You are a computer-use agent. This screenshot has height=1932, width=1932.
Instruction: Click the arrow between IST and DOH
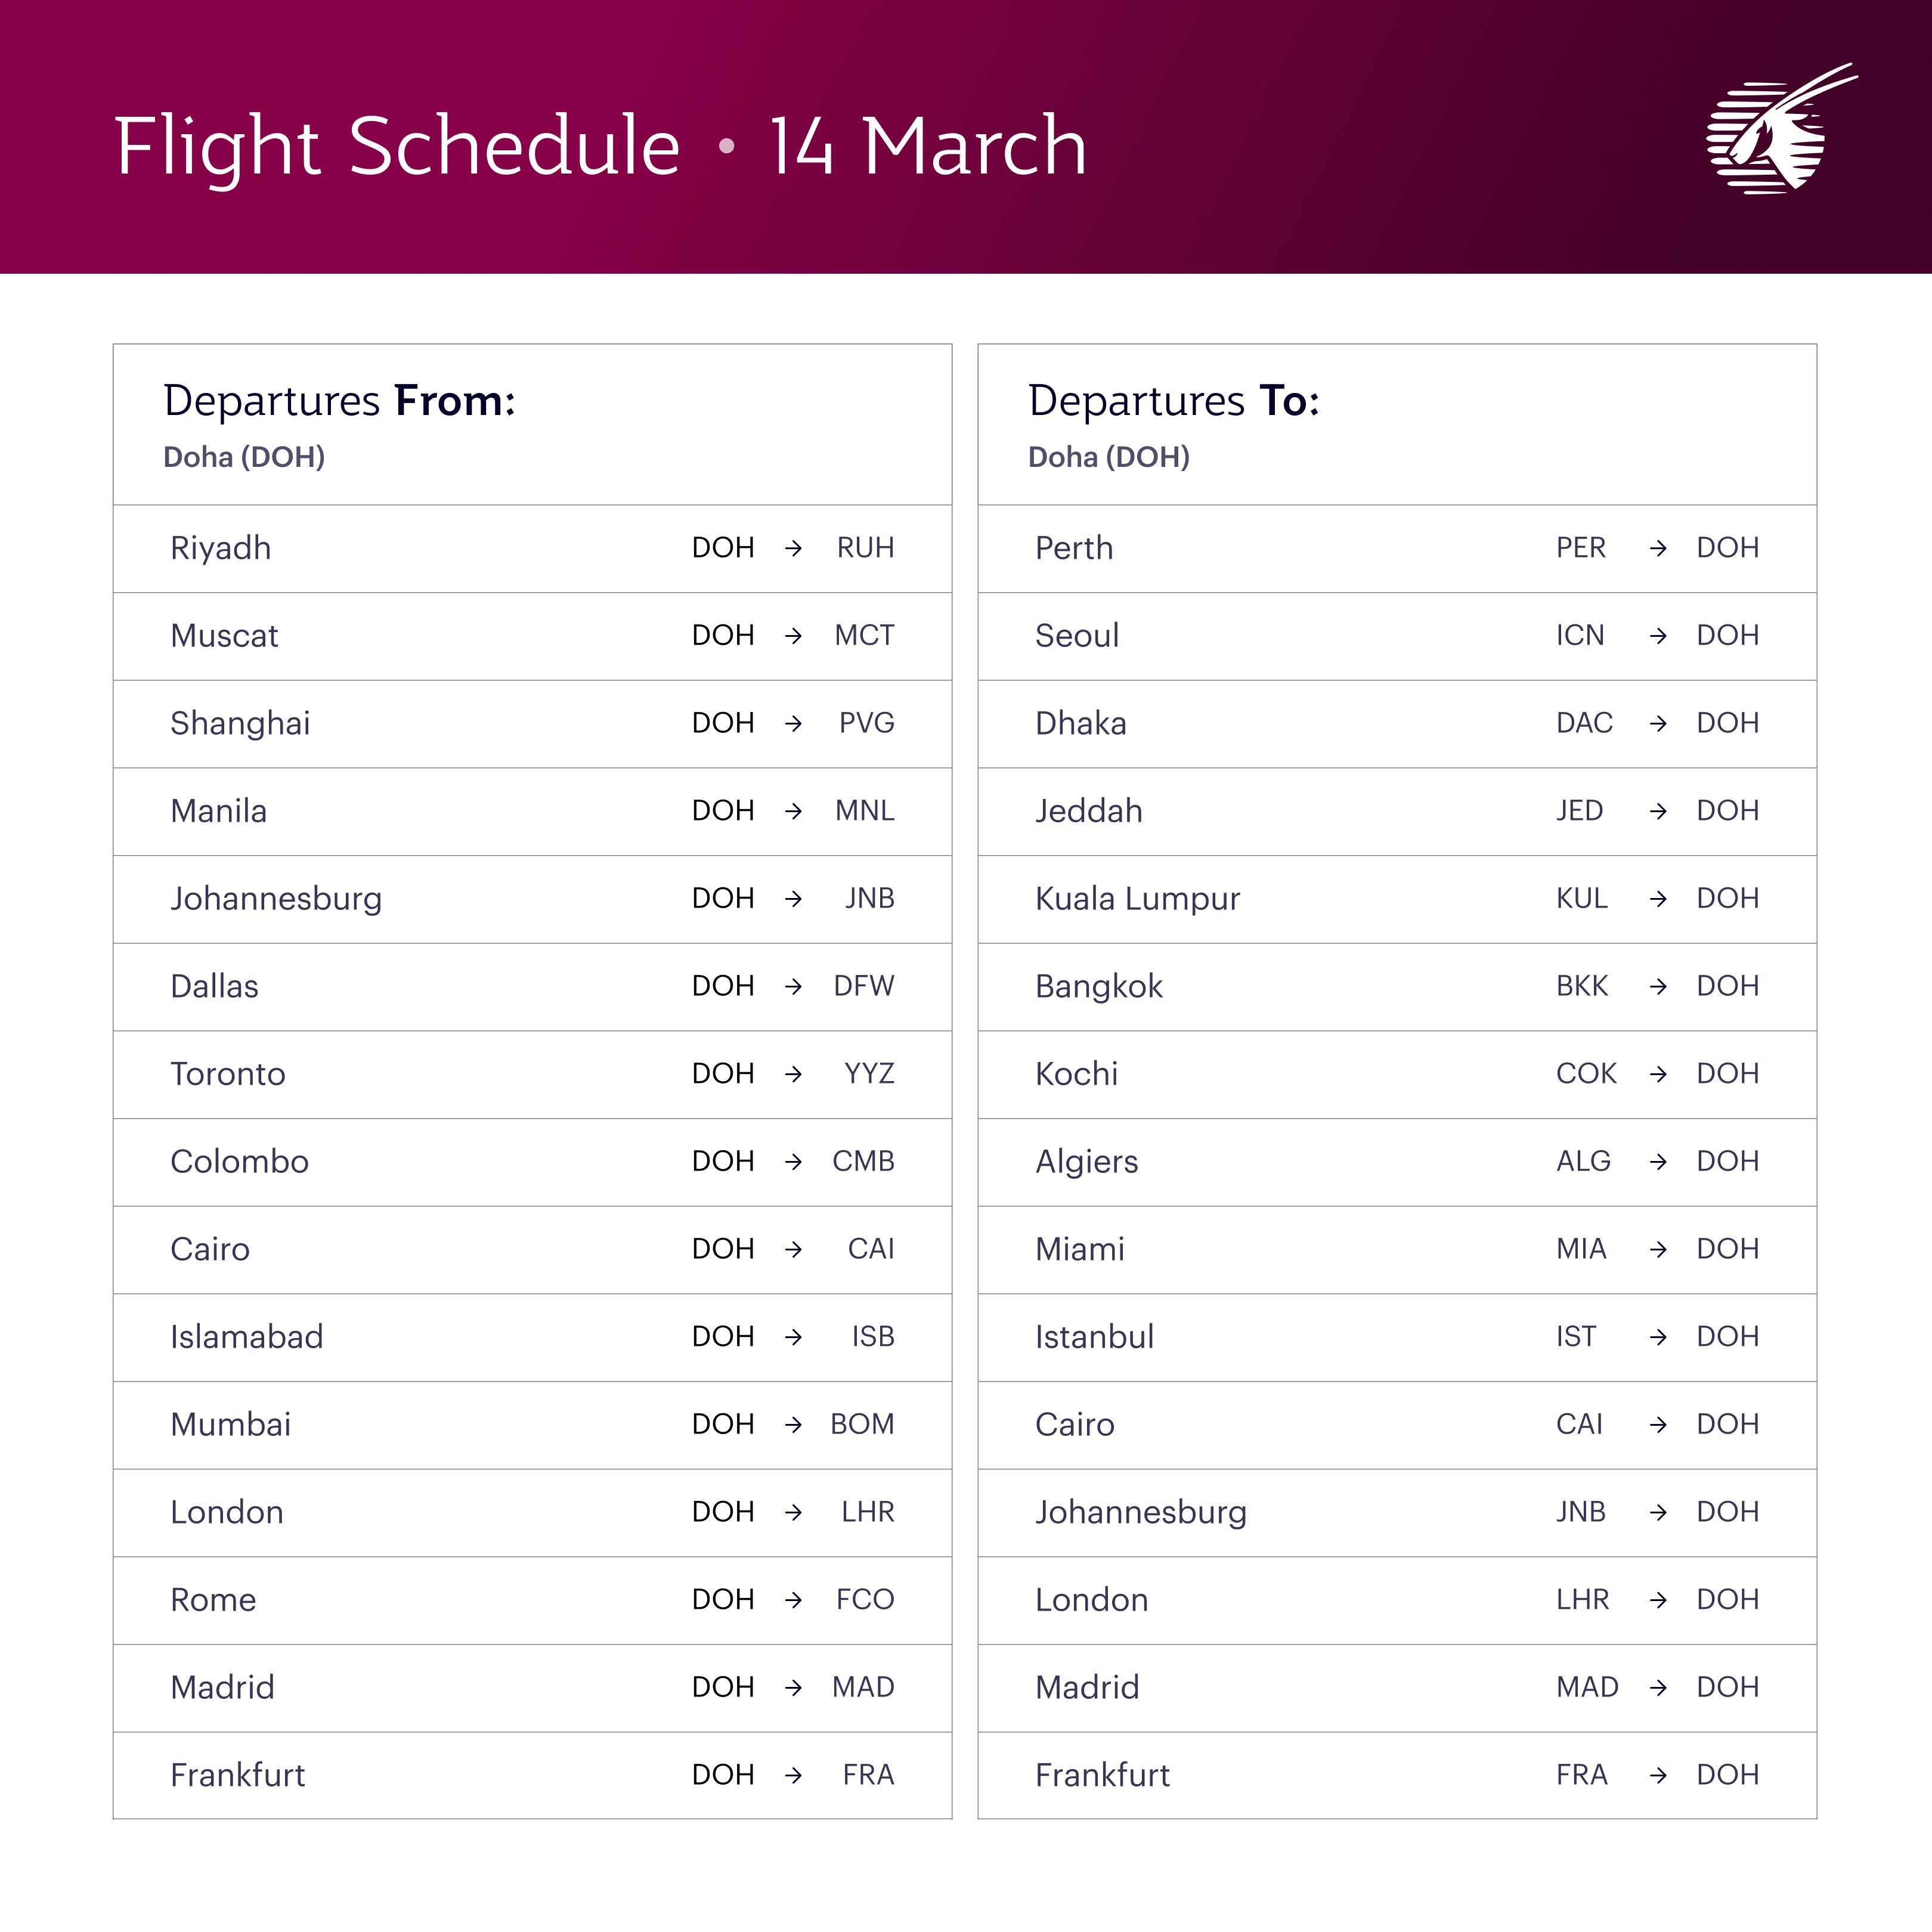coord(1658,1337)
